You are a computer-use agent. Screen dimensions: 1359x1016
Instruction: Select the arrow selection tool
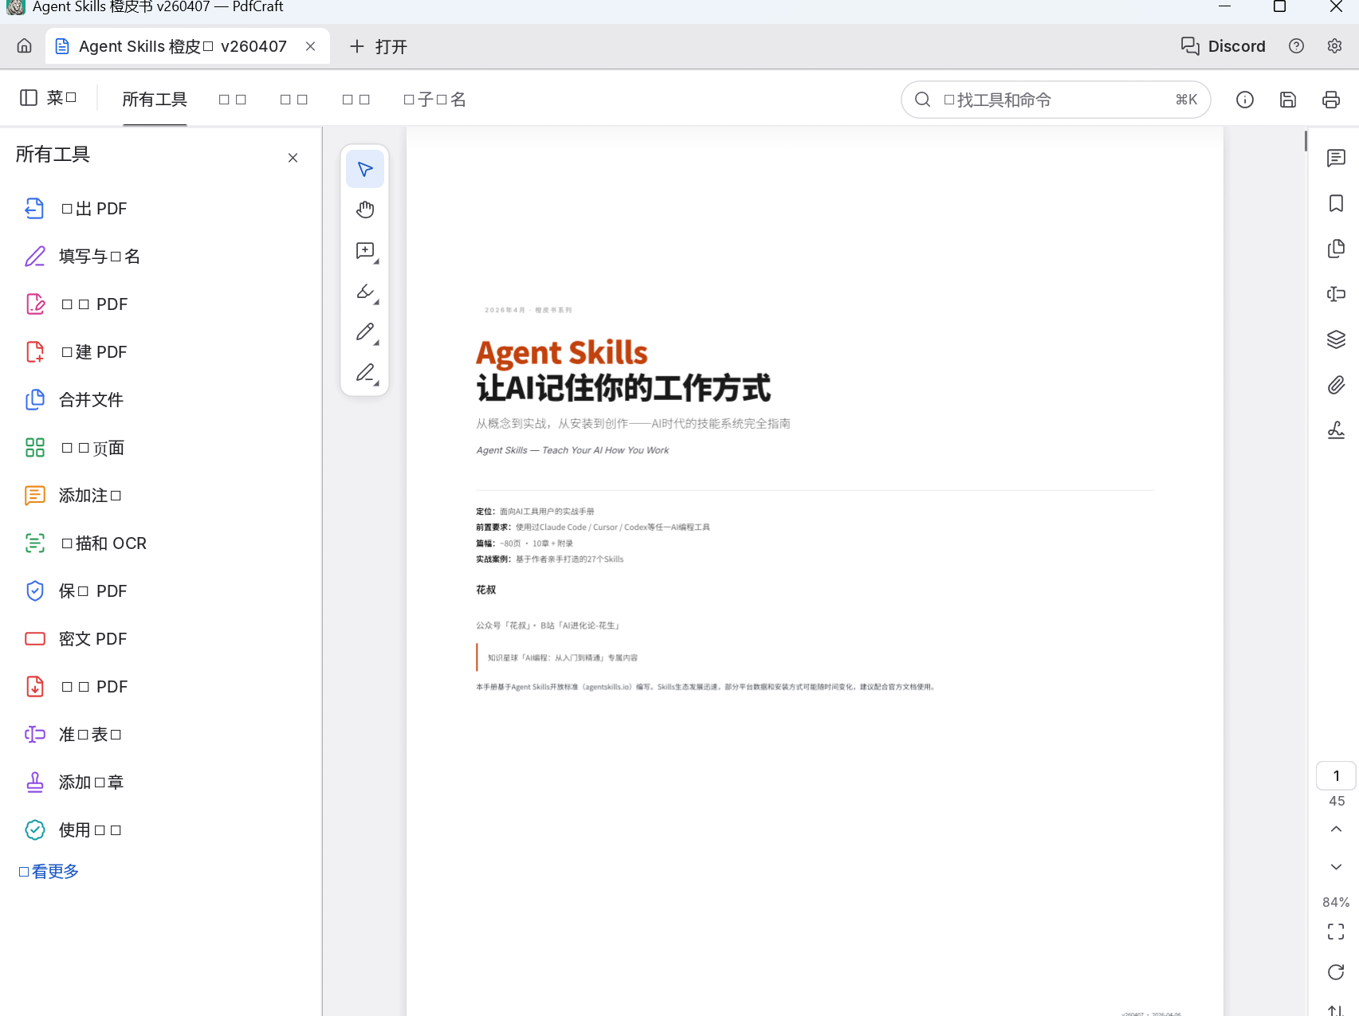[x=365, y=169]
